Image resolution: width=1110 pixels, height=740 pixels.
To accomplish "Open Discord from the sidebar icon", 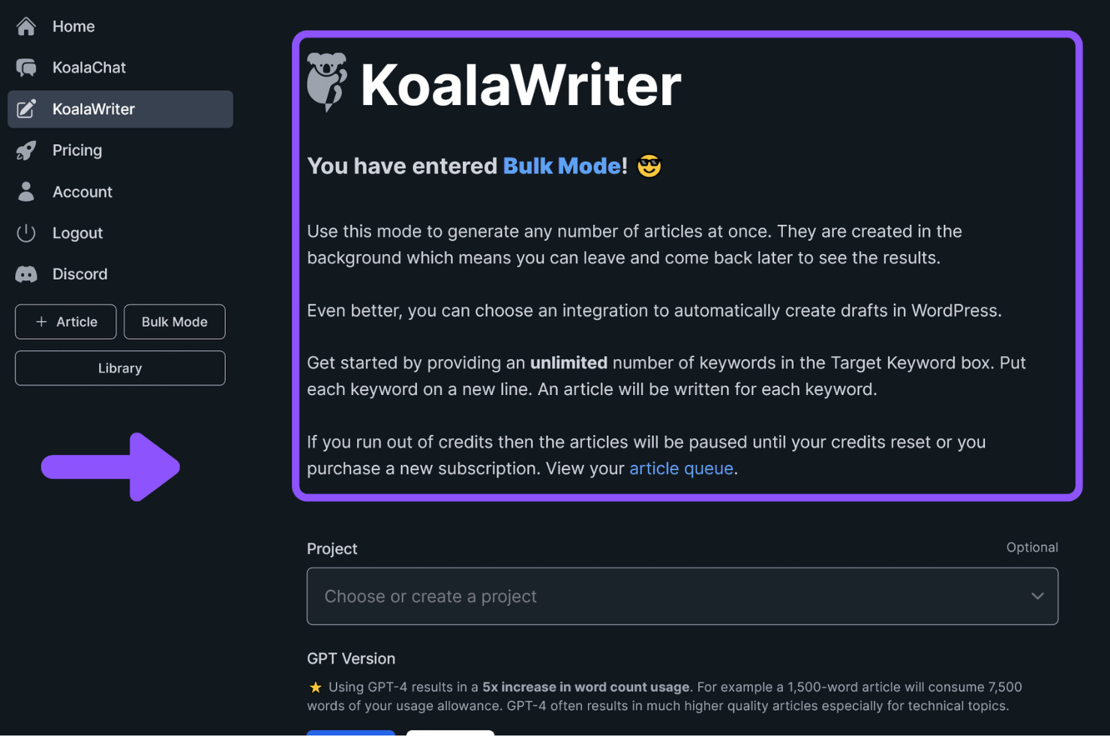I will [x=25, y=274].
